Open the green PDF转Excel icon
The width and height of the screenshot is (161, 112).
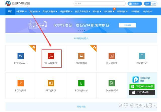pos(81,83)
